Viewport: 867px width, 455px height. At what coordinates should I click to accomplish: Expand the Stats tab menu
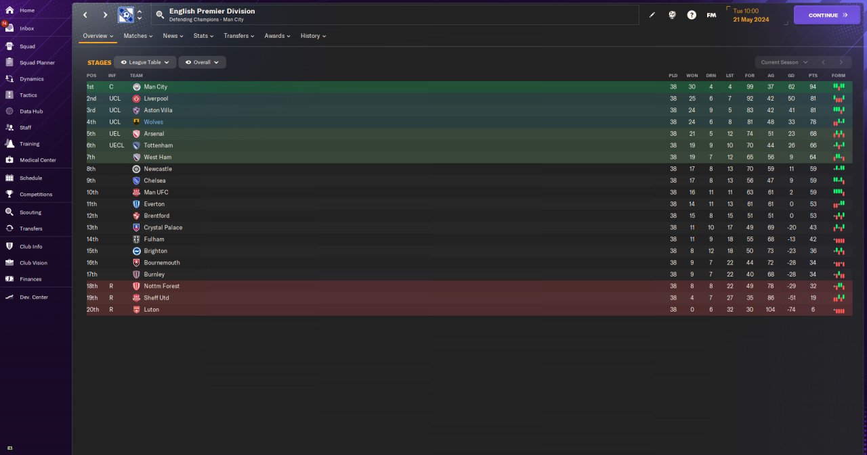coord(203,36)
